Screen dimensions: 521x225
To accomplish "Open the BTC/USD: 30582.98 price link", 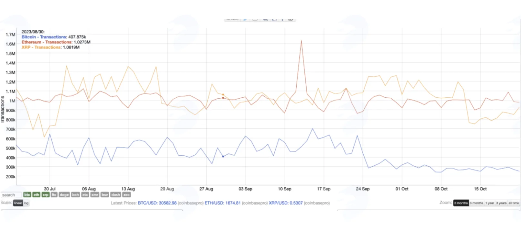I will 157,203.
